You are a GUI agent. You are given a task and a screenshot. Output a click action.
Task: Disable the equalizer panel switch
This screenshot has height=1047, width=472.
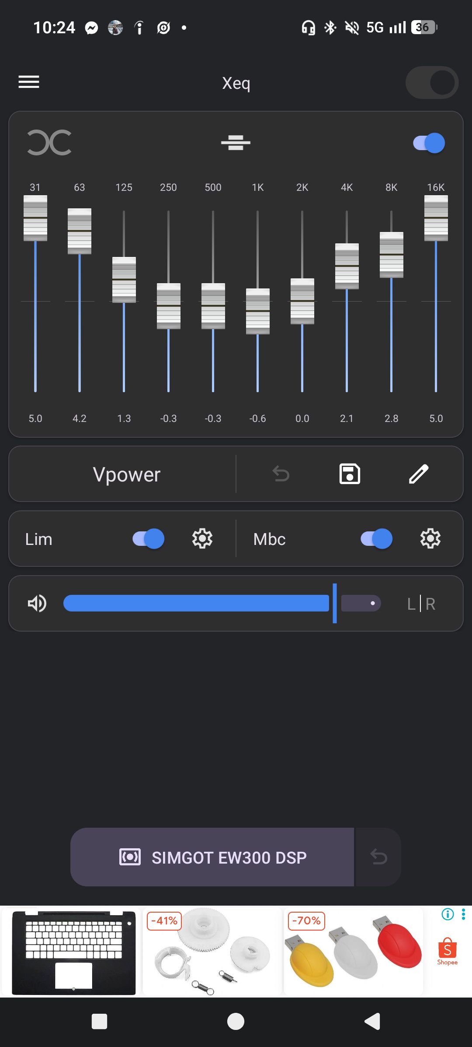pos(429,143)
